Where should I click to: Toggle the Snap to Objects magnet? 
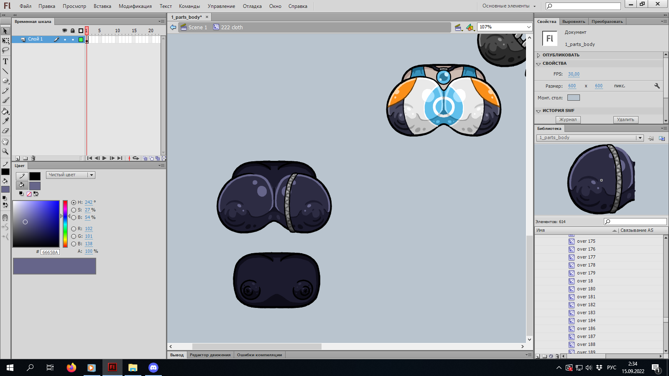5,217
